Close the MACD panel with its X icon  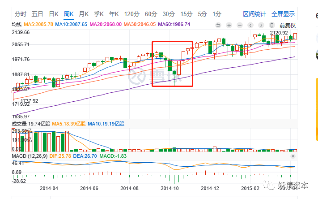(x=293, y=156)
